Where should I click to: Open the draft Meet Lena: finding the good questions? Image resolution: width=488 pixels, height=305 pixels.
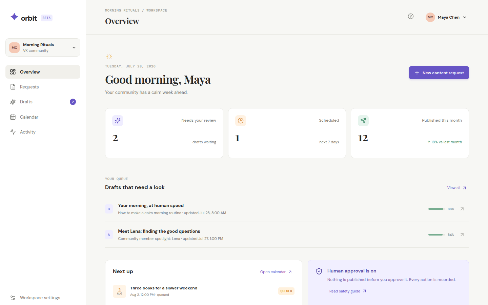click(x=287, y=235)
